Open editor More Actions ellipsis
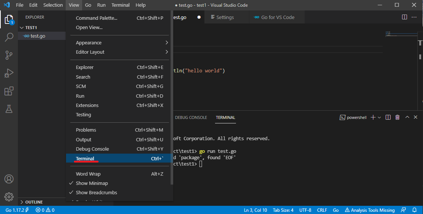423x214 pixels. point(414,17)
